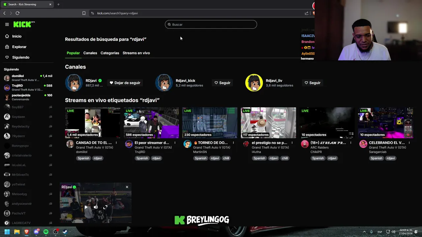Mute the RDjavi mini player audio

click(96, 207)
